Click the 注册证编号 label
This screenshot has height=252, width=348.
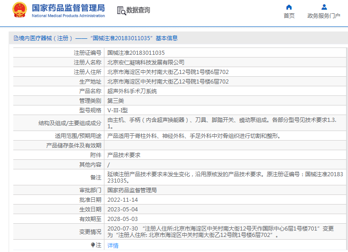click(x=87, y=53)
